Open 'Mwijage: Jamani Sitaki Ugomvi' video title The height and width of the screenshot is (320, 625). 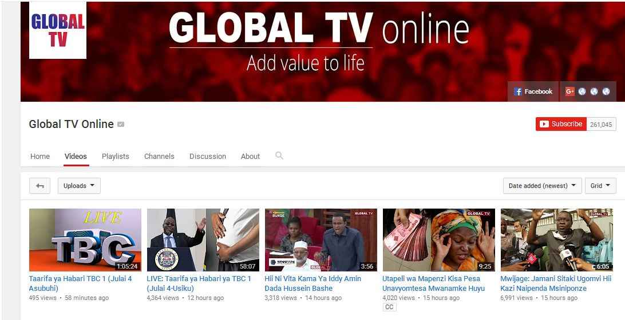556,283
